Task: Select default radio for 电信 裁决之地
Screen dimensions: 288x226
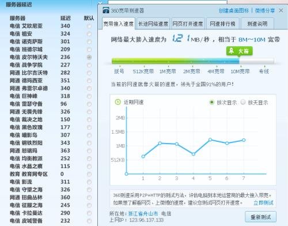Action: tap(89, 119)
